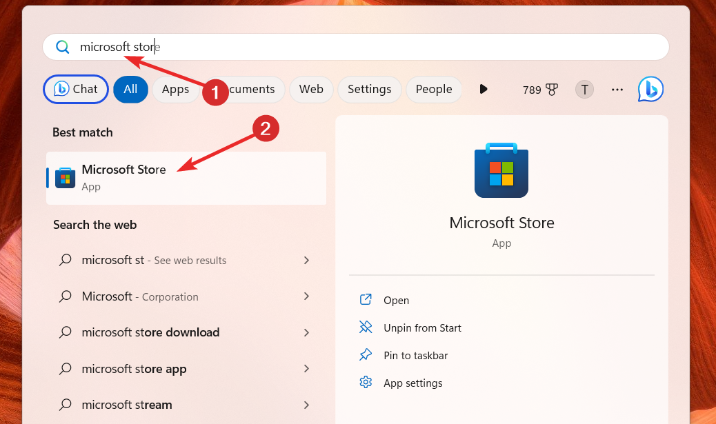Select 'microsoft stream' suggestion

click(x=186, y=405)
